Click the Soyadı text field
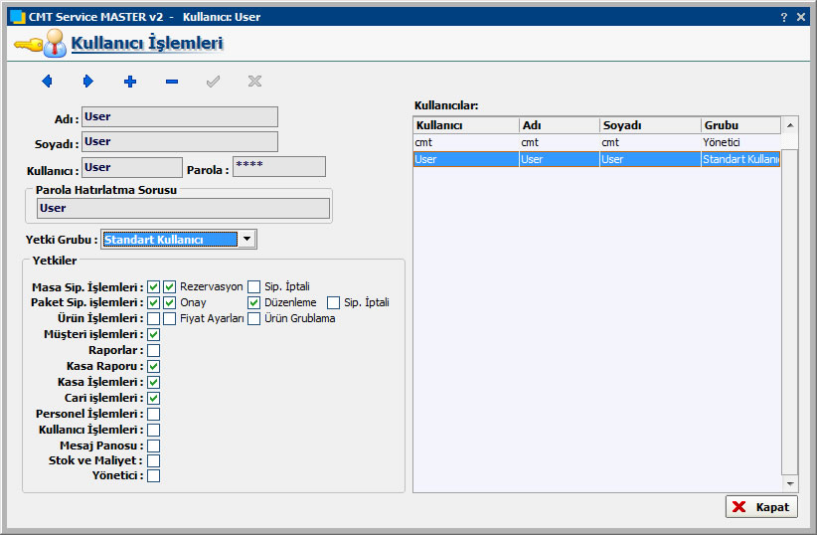Image resolution: width=817 pixels, height=535 pixels. 179,142
